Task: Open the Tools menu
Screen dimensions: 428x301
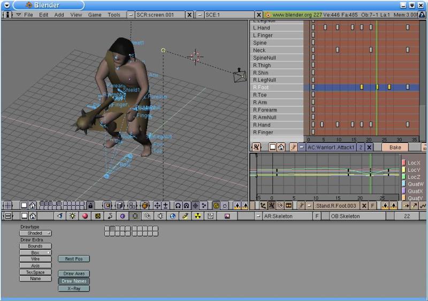Action: click(114, 15)
